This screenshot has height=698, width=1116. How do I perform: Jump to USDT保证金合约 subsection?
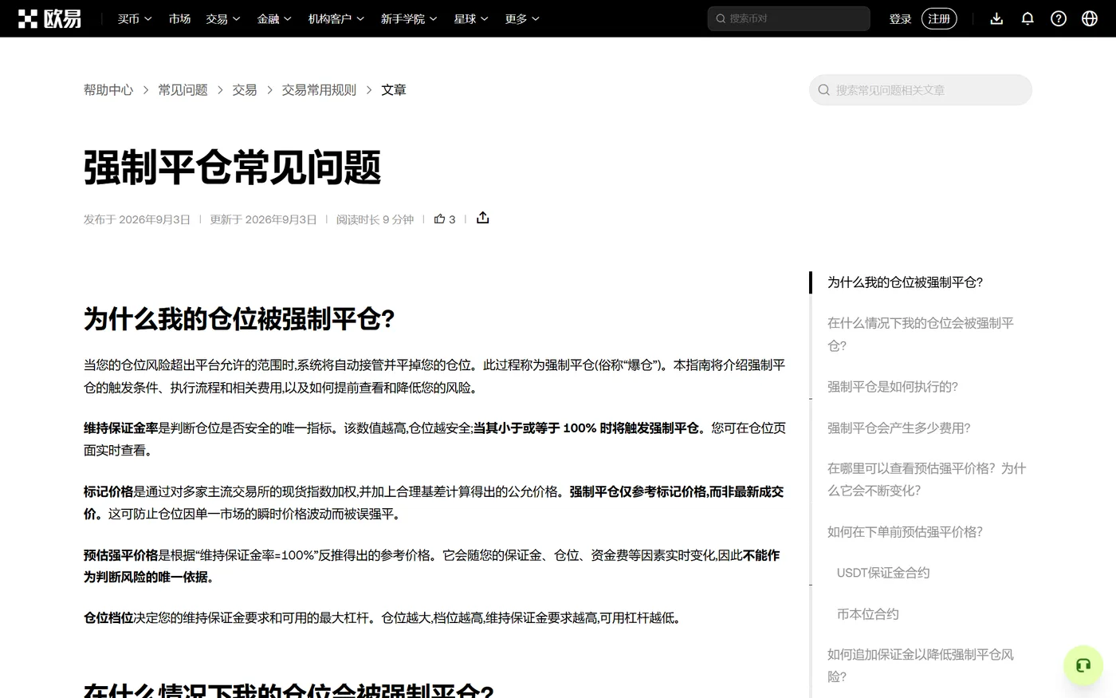[883, 573]
